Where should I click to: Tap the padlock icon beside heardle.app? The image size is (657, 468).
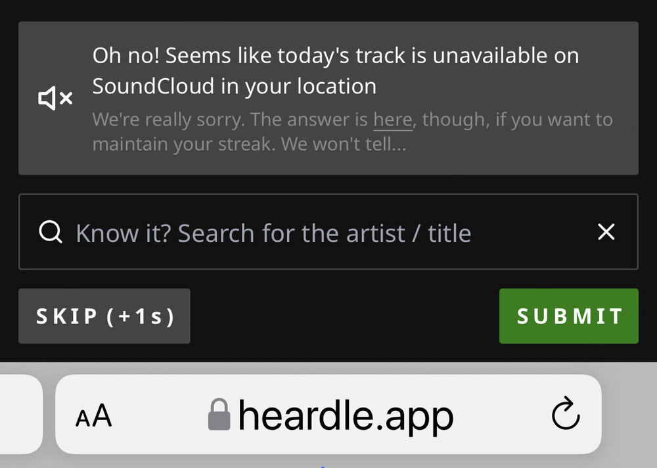coord(219,415)
